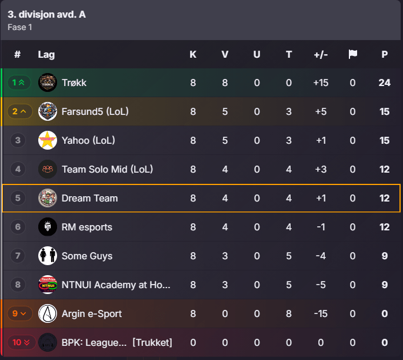Click the Dream Team avatar
403x360 pixels.
[x=48, y=198]
